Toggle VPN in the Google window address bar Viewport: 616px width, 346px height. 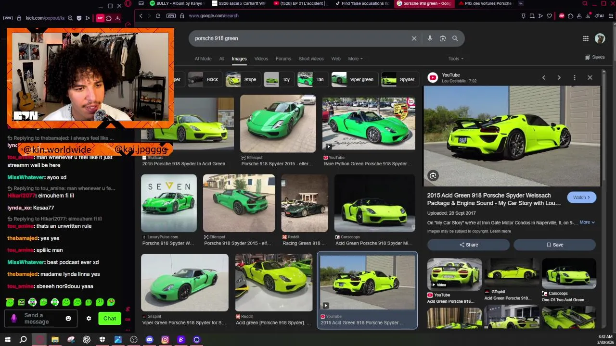coord(171,16)
